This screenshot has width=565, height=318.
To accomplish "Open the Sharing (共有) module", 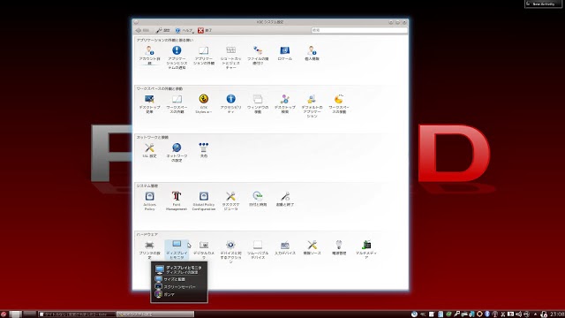I will point(204,150).
